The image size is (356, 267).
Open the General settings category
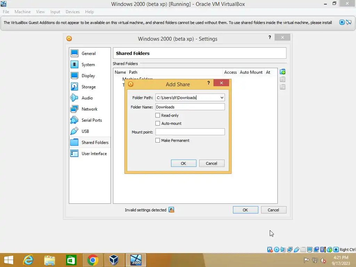pyautogui.click(x=90, y=53)
